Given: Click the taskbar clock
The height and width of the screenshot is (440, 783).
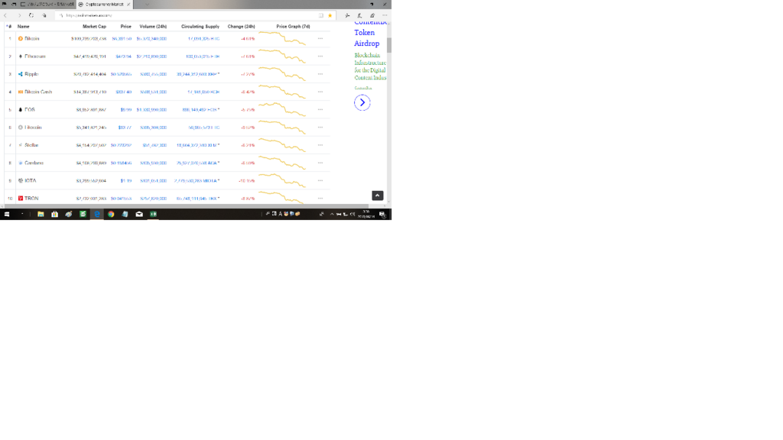Looking at the screenshot, I should pyautogui.click(x=366, y=214).
